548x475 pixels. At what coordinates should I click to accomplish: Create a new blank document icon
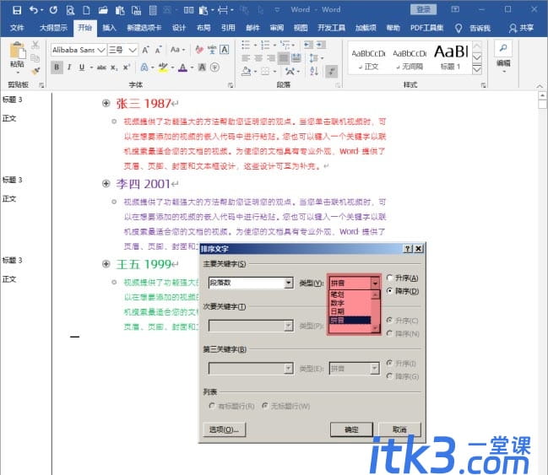point(86,10)
